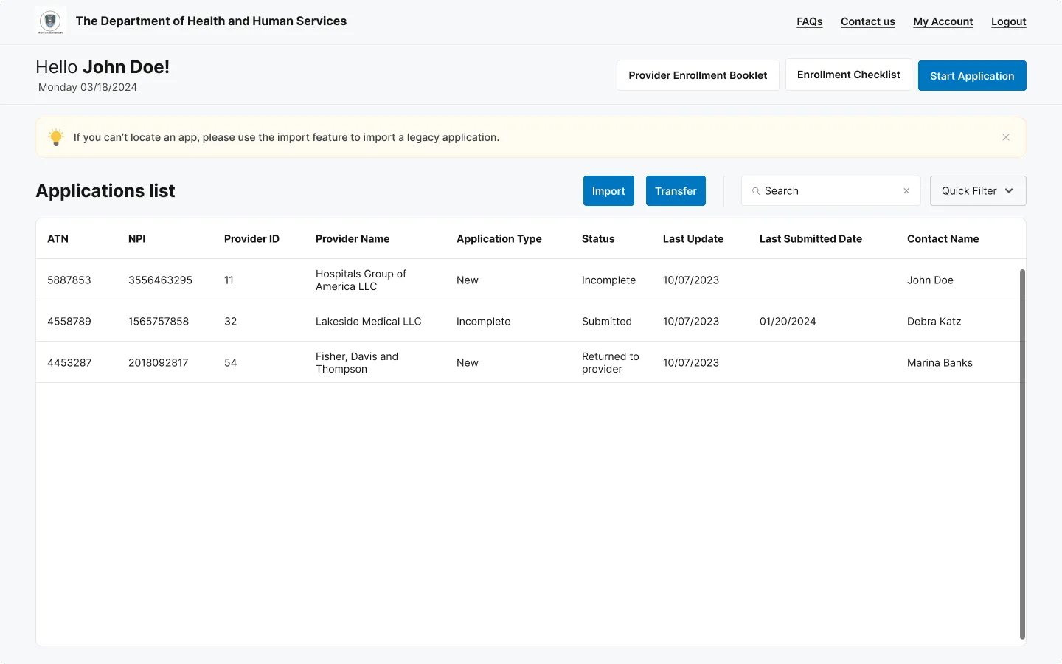1062x664 pixels.
Task: Click Provider ID 32
Action: 230,322
